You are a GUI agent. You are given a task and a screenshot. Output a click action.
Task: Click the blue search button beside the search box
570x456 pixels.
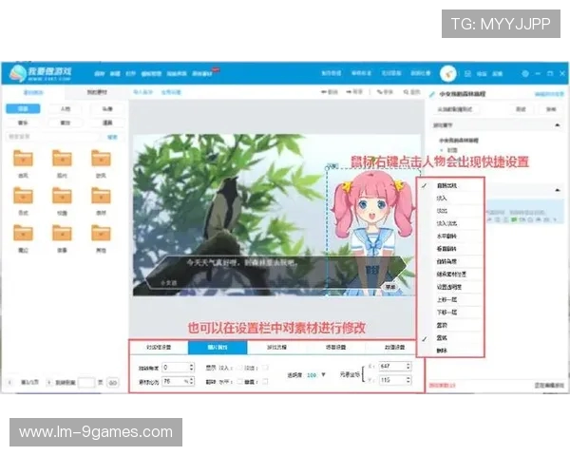coord(112,137)
